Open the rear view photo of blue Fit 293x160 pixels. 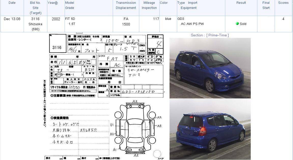coord(210,129)
